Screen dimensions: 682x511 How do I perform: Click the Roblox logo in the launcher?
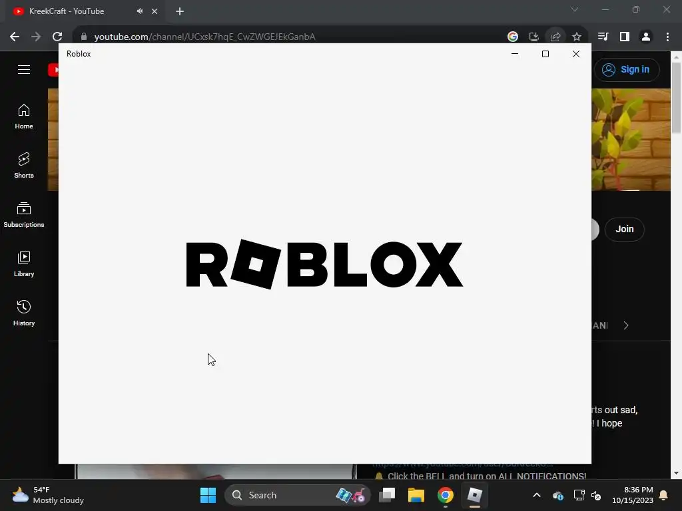coord(324,264)
